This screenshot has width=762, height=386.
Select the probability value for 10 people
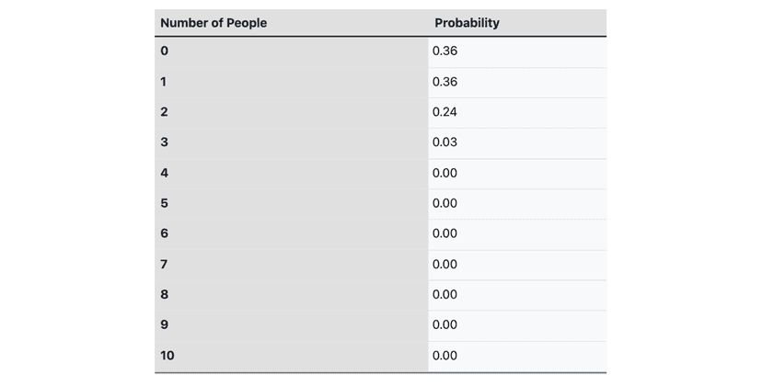(444, 356)
